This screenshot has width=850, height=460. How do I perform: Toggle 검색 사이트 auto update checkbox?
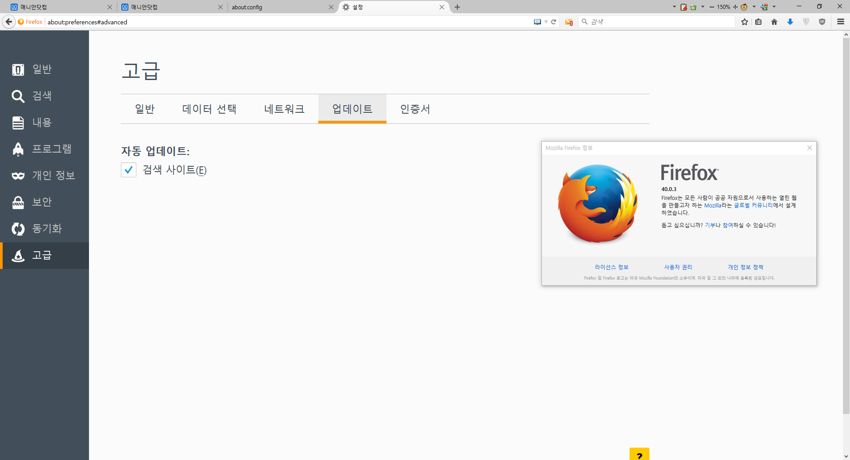(128, 170)
